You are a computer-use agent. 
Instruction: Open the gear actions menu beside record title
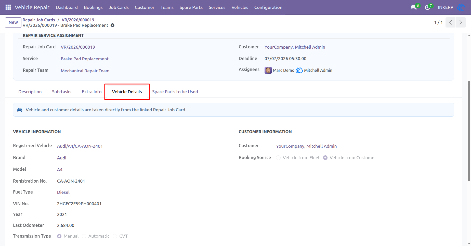[x=112, y=25]
